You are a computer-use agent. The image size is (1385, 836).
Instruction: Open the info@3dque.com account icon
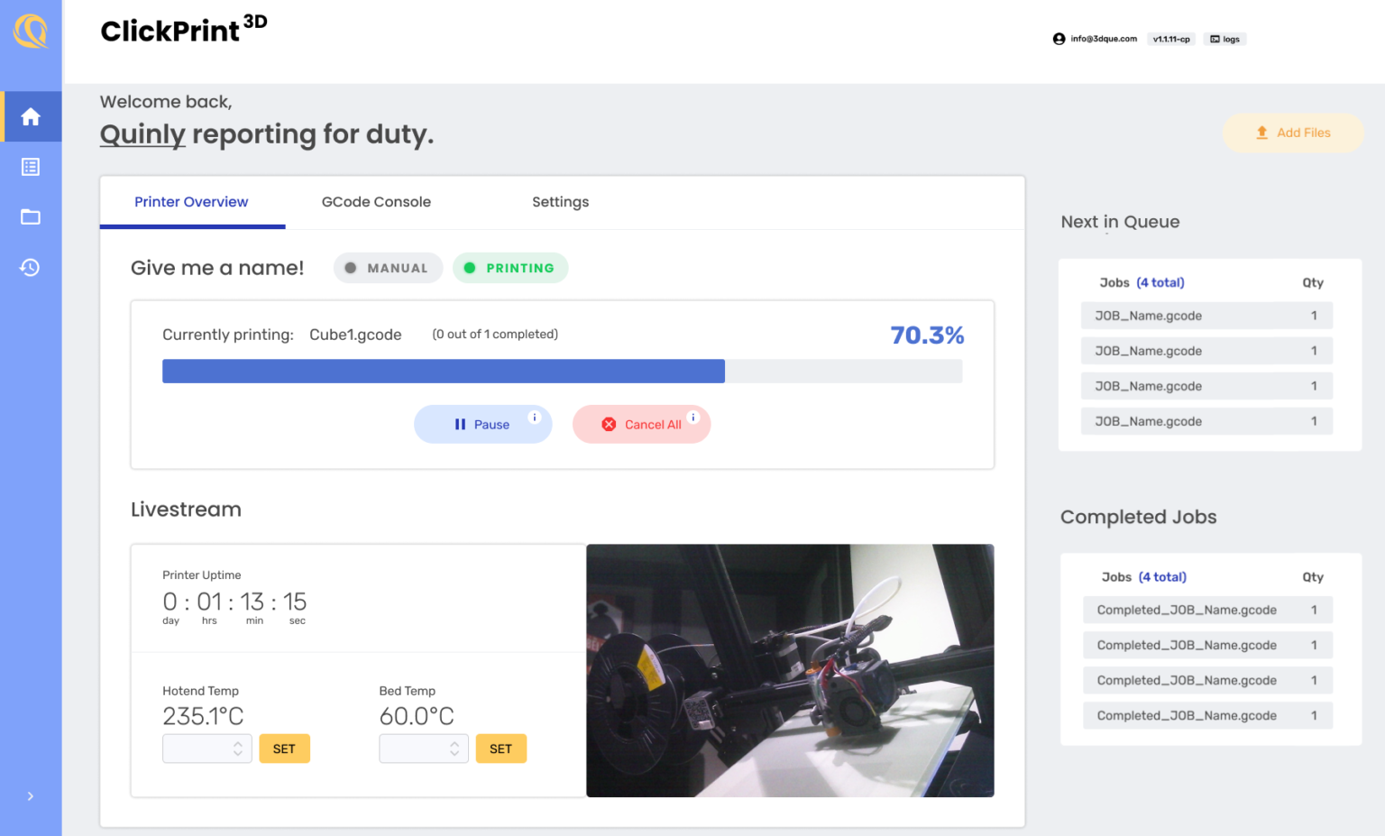(x=1059, y=39)
